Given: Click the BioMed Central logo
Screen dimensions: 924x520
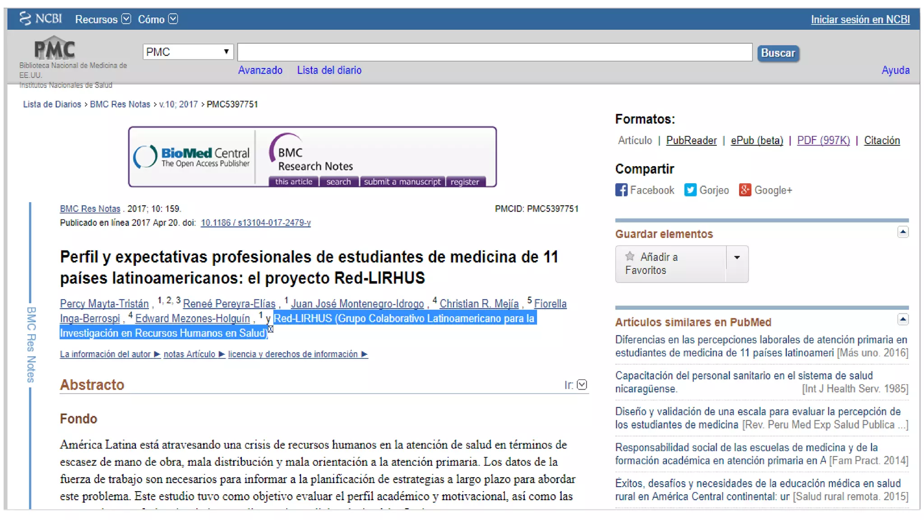Looking at the screenshot, I should point(192,157).
